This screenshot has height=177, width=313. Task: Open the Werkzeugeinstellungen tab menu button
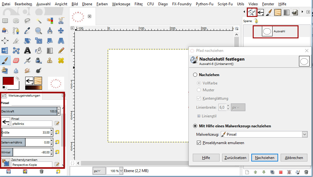[x=63, y=95]
